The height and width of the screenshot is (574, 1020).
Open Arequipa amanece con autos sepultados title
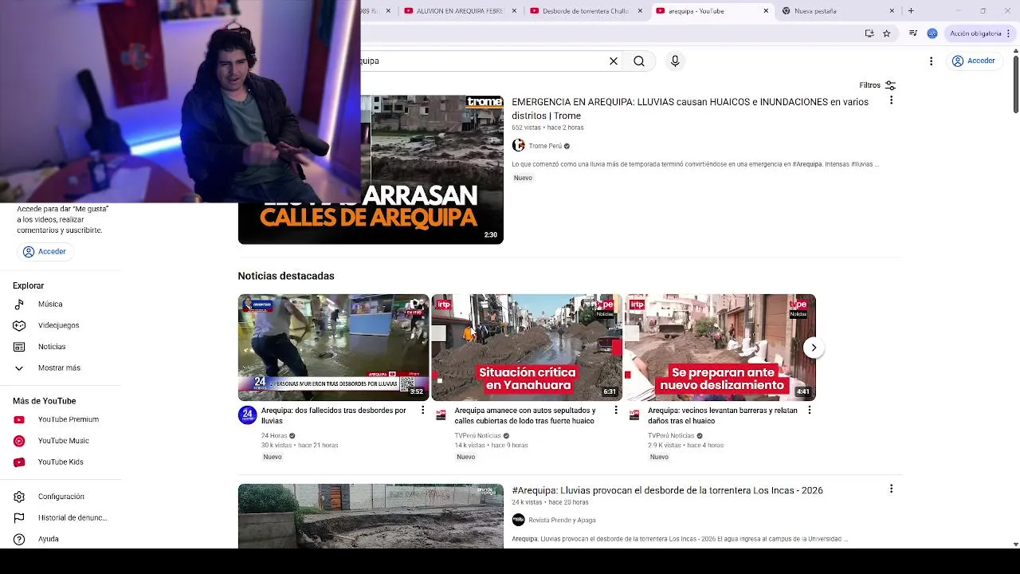525,415
